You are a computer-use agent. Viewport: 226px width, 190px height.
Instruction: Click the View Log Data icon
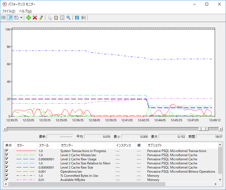tap(10, 18)
